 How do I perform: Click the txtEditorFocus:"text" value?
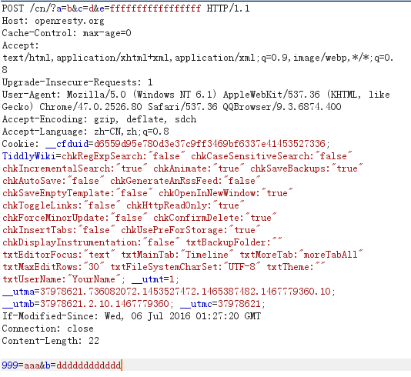click(x=58, y=255)
